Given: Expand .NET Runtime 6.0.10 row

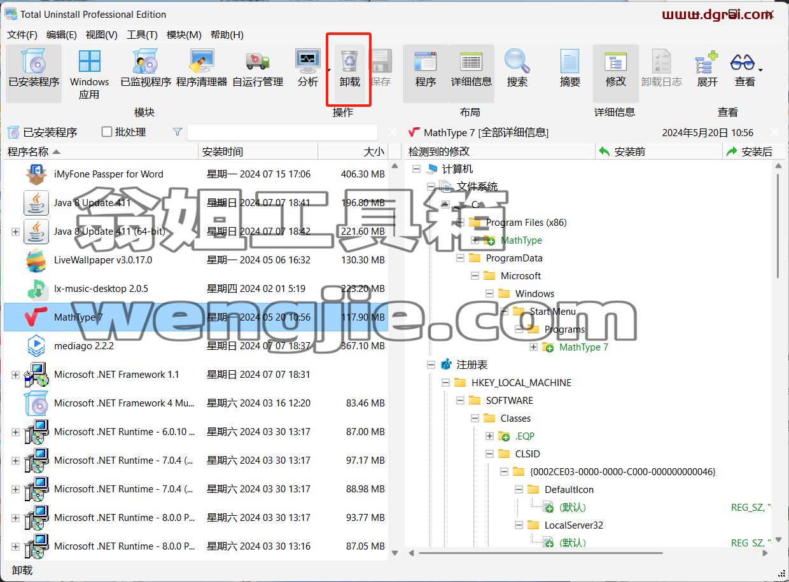Looking at the screenshot, I should click(x=15, y=432).
